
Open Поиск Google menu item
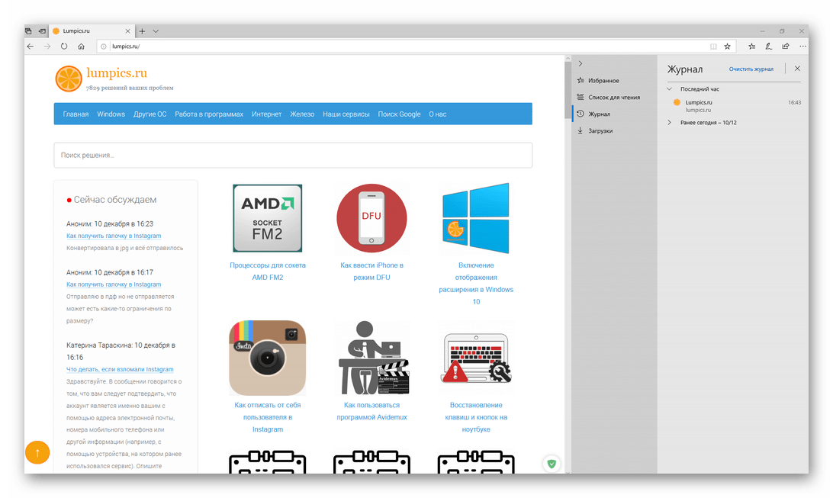point(399,114)
